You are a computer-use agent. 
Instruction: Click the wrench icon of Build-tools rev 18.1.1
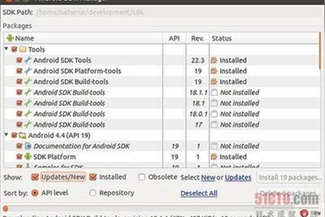pos(28,92)
